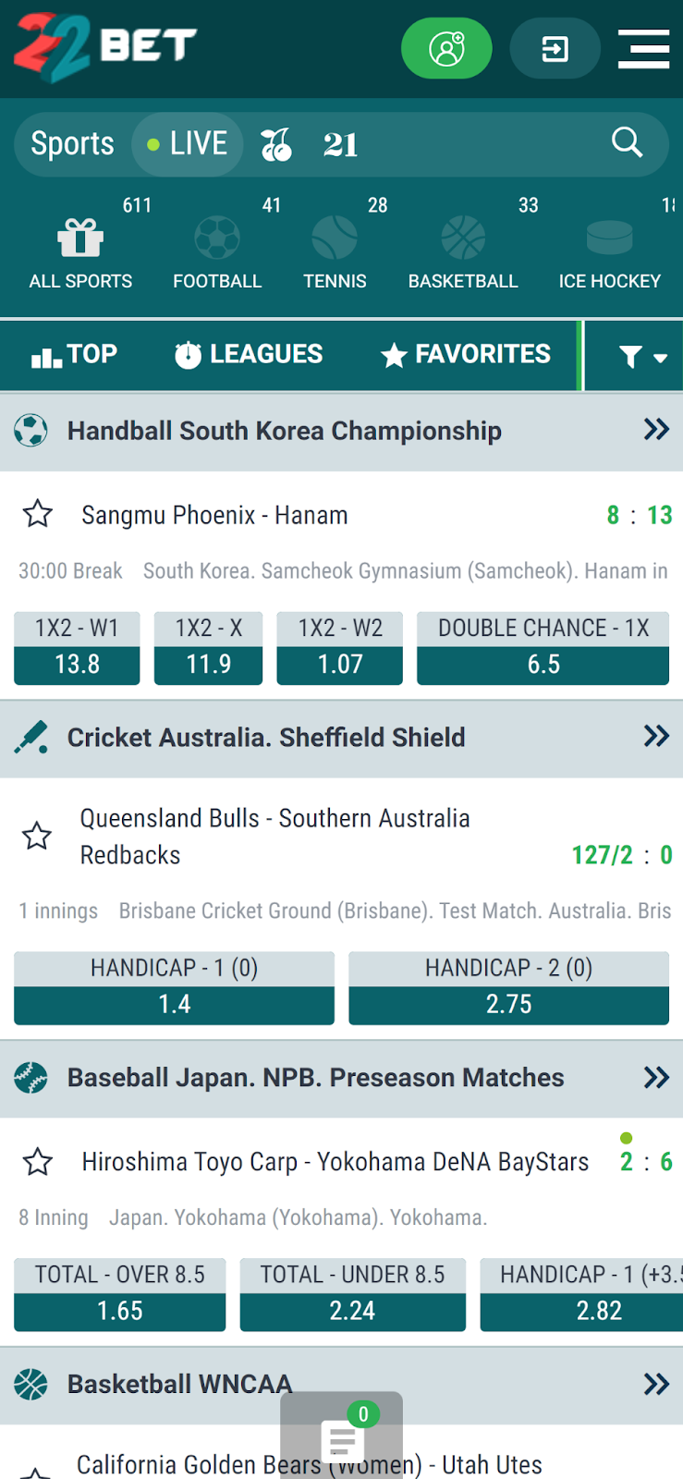This screenshot has width=683, height=1479.
Task: Open the filter funnel dropdown
Action: click(x=641, y=356)
